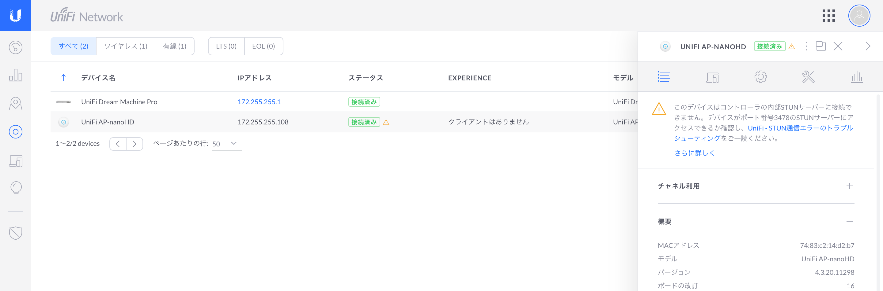Image resolution: width=883 pixels, height=291 pixels.
Task: Open the STUN通信エラー troubleshooting link
Action: tap(764, 133)
